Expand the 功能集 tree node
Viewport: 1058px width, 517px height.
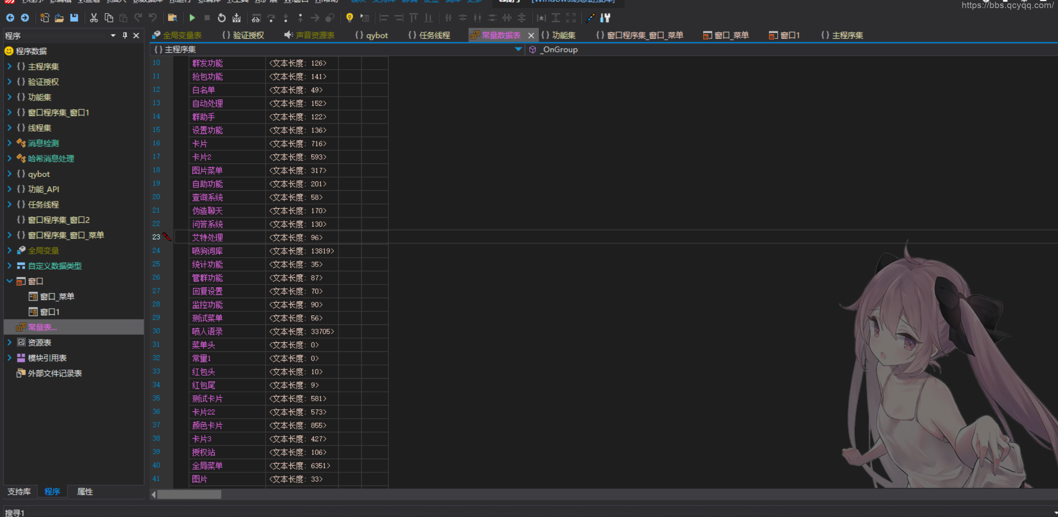9,97
